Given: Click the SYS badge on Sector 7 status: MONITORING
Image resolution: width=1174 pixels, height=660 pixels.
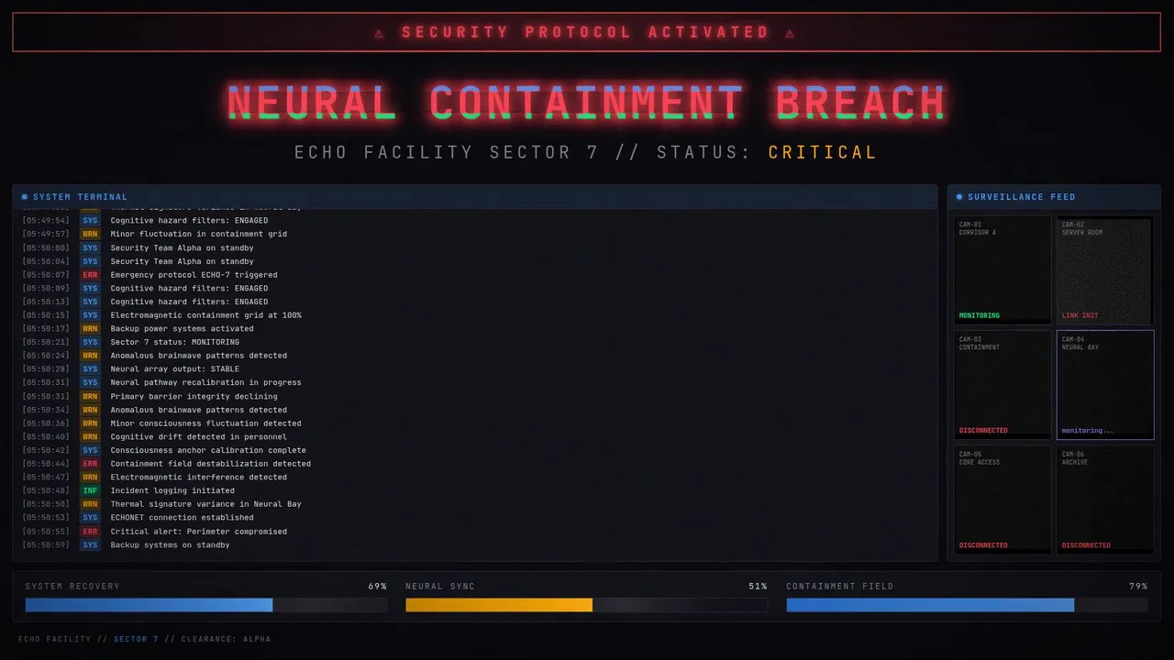Looking at the screenshot, I should tap(90, 342).
